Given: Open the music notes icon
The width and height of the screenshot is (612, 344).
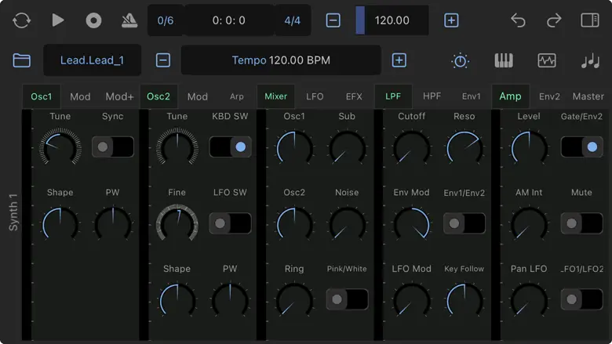Looking at the screenshot, I should pos(590,60).
